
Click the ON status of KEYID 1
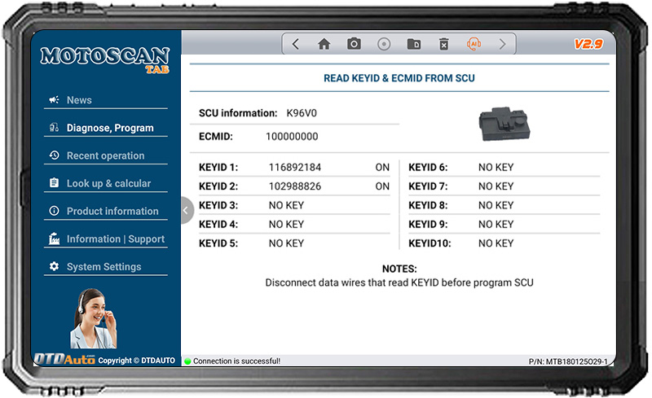tap(382, 167)
